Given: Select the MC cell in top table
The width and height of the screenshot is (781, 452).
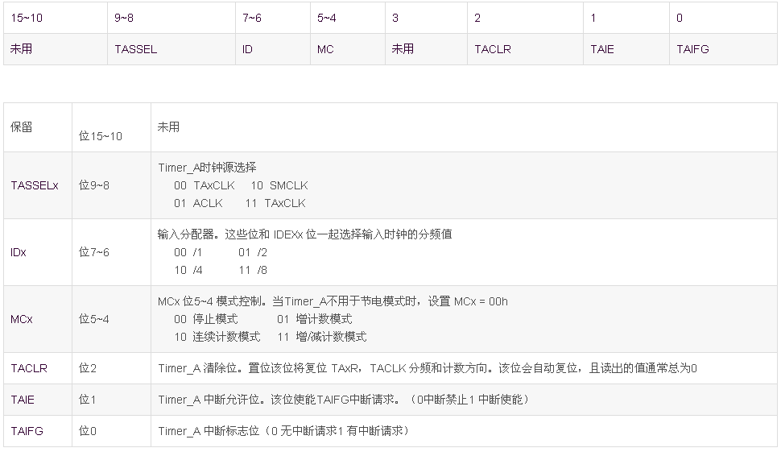Looking at the screenshot, I should click(348, 49).
